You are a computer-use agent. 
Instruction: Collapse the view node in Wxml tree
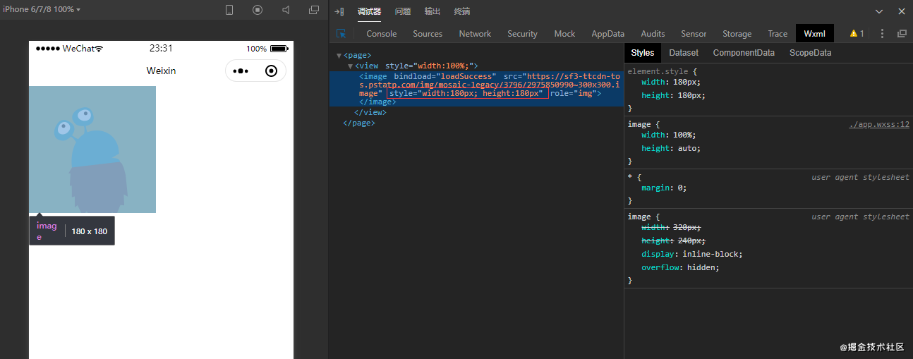coord(350,66)
